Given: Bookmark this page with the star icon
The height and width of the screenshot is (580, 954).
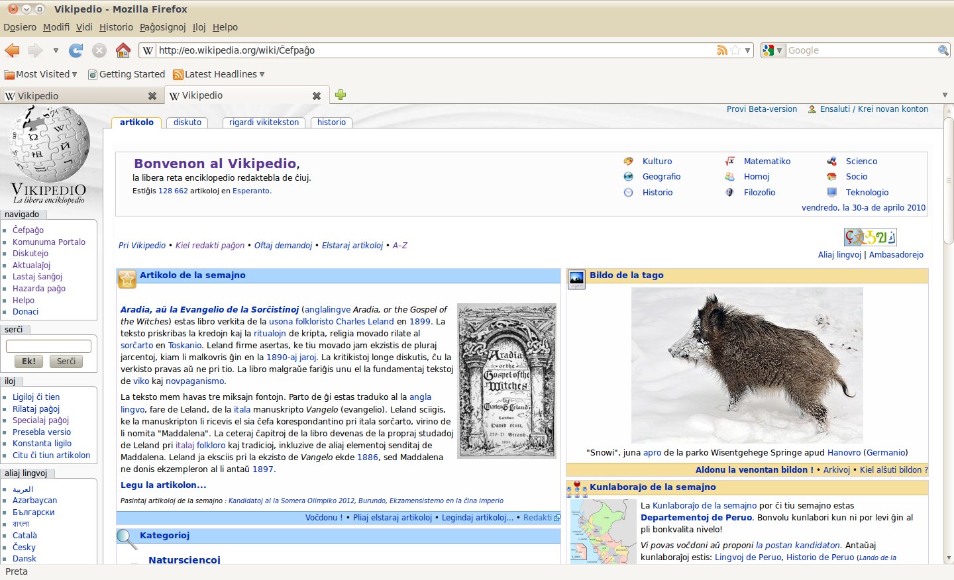Looking at the screenshot, I should [x=735, y=50].
